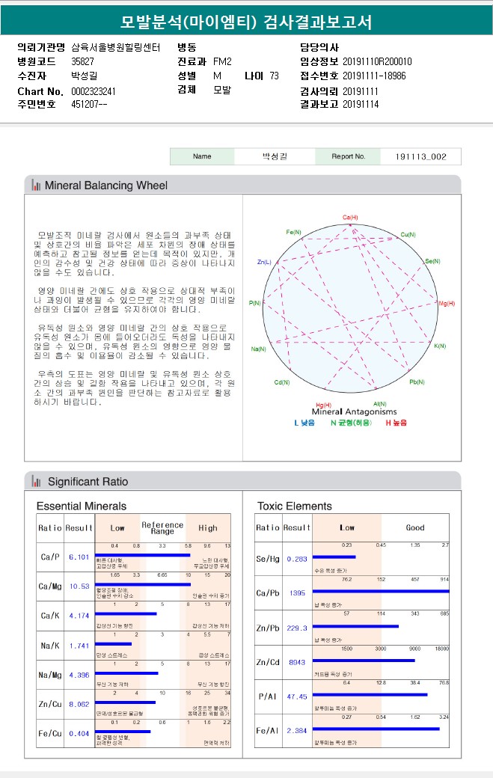Select P/Al result 47.45
Viewport: 493px width, 778px height.
coord(297,696)
